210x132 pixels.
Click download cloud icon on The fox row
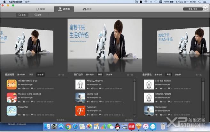pos(24,88)
